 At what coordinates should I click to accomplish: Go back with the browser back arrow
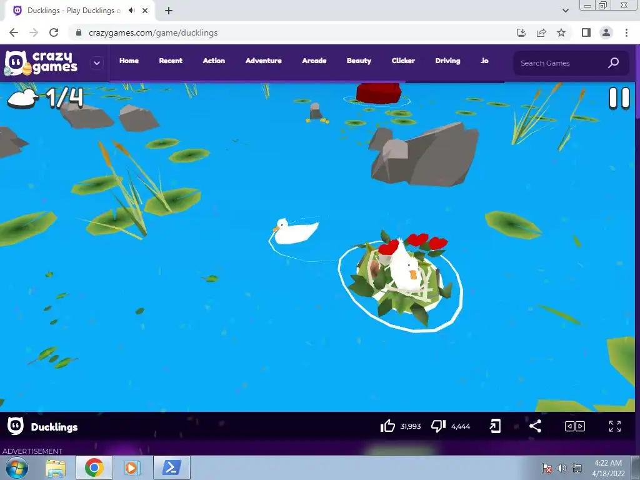(x=14, y=32)
